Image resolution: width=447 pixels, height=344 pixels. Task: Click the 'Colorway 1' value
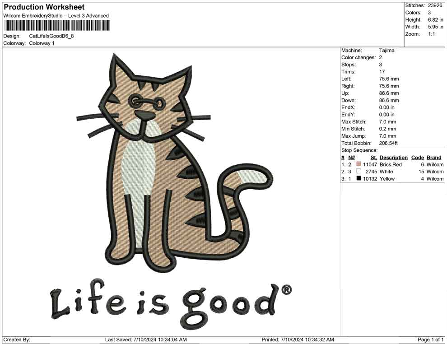(x=42, y=43)
